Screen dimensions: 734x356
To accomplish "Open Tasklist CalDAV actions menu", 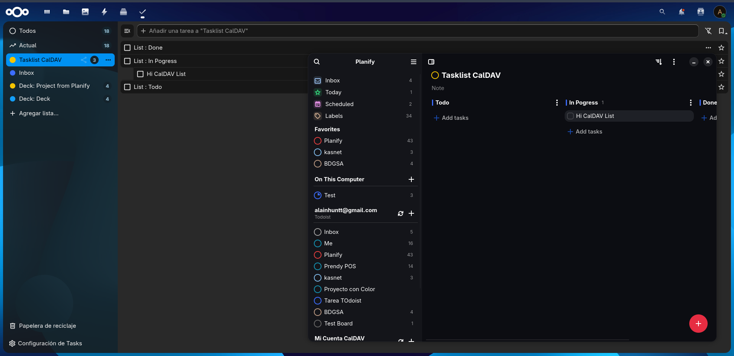I will [108, 60].
